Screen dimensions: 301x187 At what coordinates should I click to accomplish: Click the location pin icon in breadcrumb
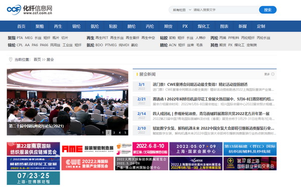(11, 60)
